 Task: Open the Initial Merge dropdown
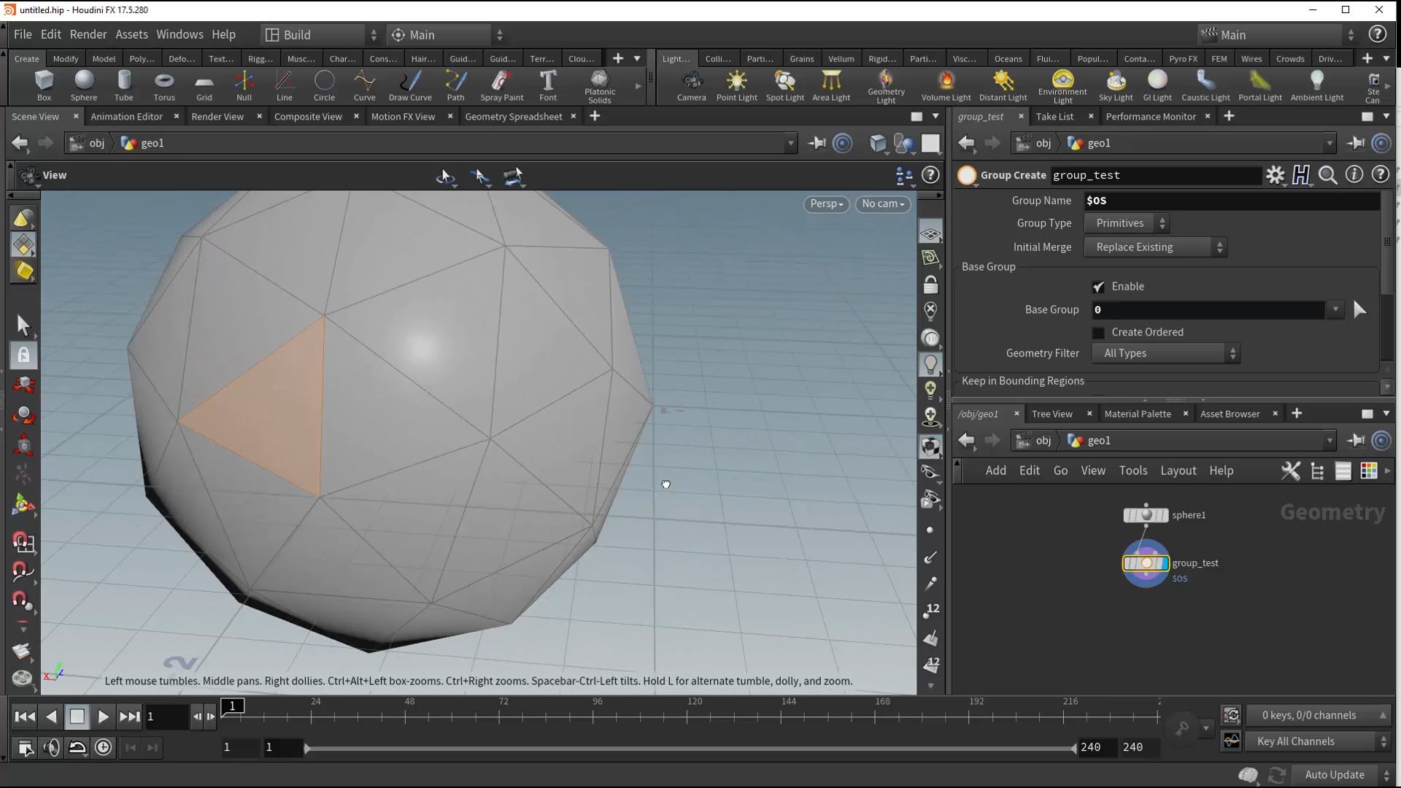pos(1155,247)
